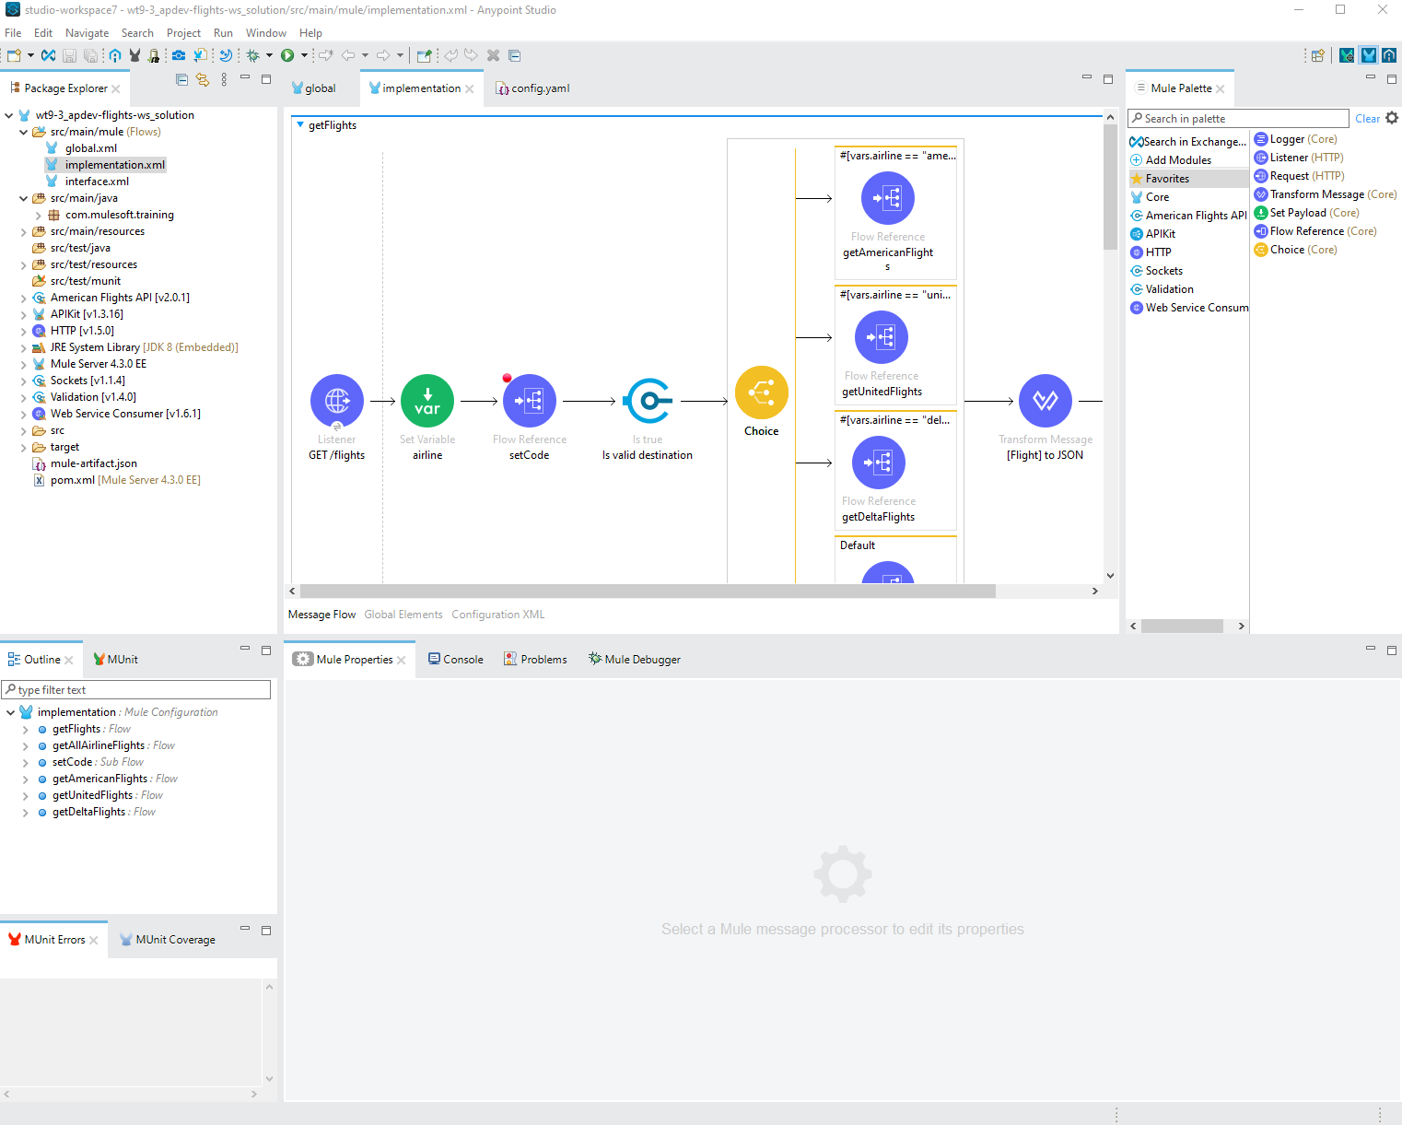Click the Save icon in the toolbar
1402x1125 pixels.
69,54
